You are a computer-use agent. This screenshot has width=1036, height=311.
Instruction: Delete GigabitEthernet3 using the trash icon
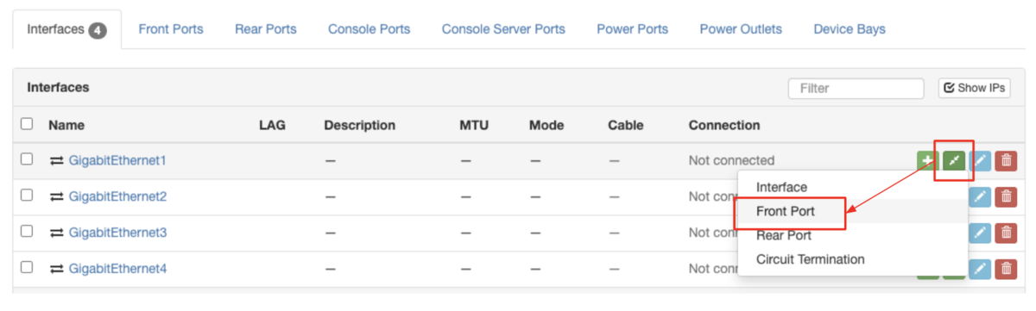point(1005,233)
